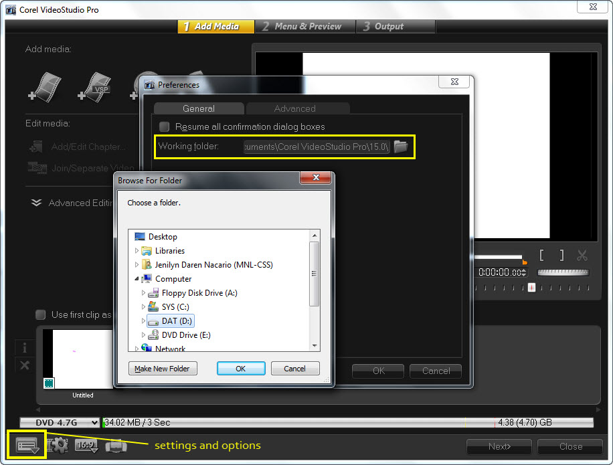
Task: Click OK in Preferences dialog
Action: 378,371
